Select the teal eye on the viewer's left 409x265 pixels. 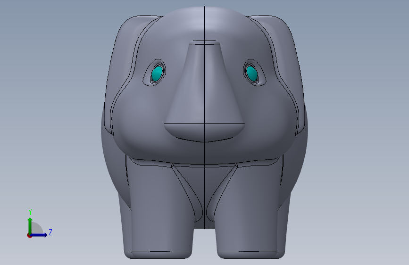(157, 74)
